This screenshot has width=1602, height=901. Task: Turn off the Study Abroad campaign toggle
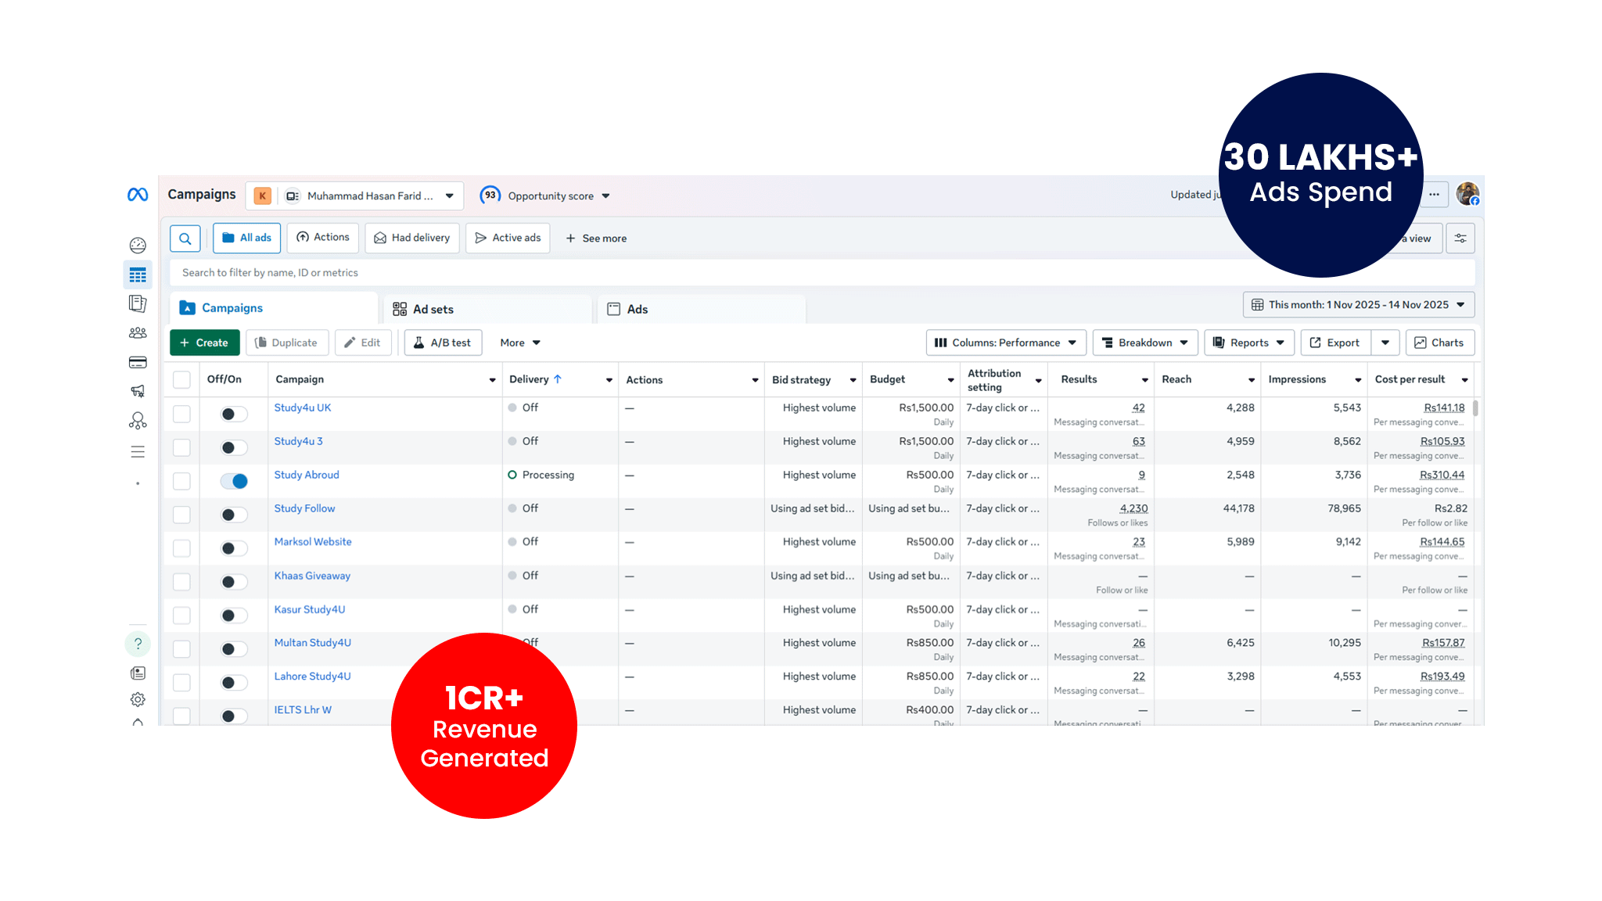tap(234, 481)
